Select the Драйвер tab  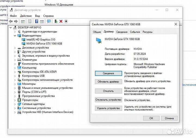coord(109,32)
